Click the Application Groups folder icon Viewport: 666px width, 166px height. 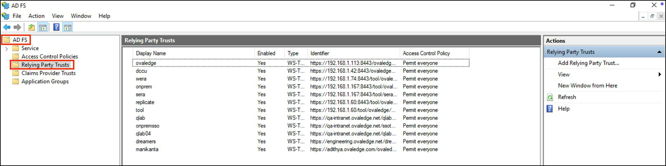click(15, 82)
